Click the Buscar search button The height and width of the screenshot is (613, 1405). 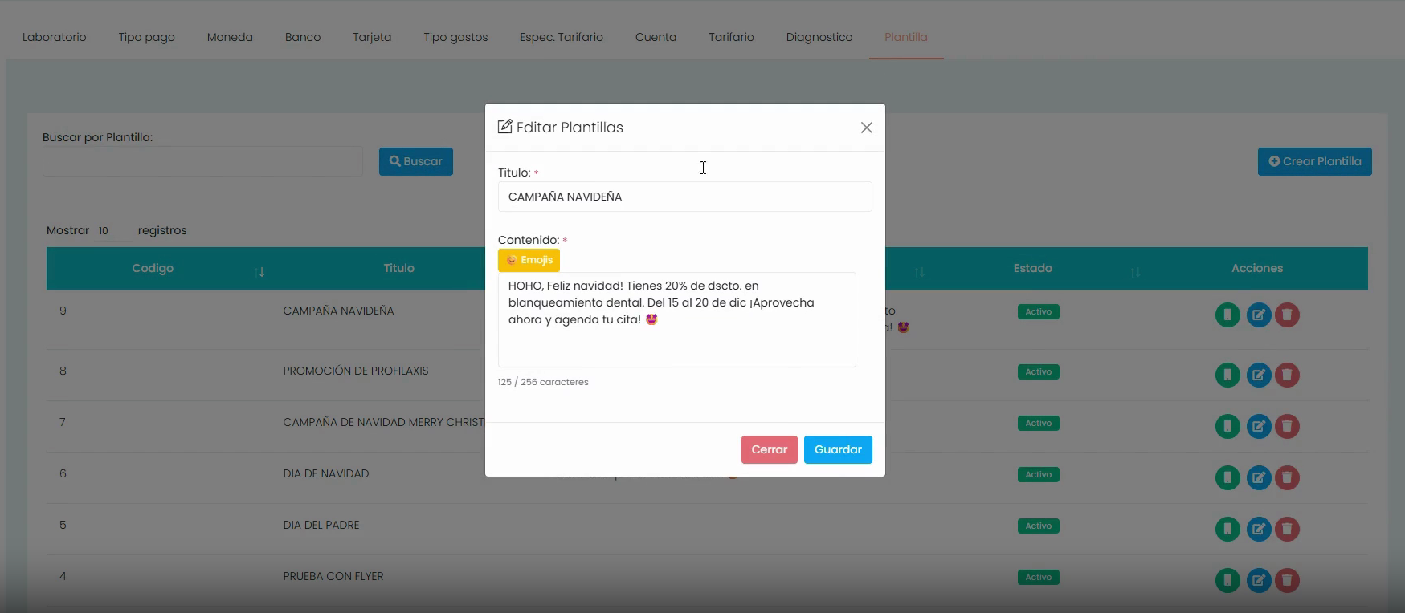point(416,161)
